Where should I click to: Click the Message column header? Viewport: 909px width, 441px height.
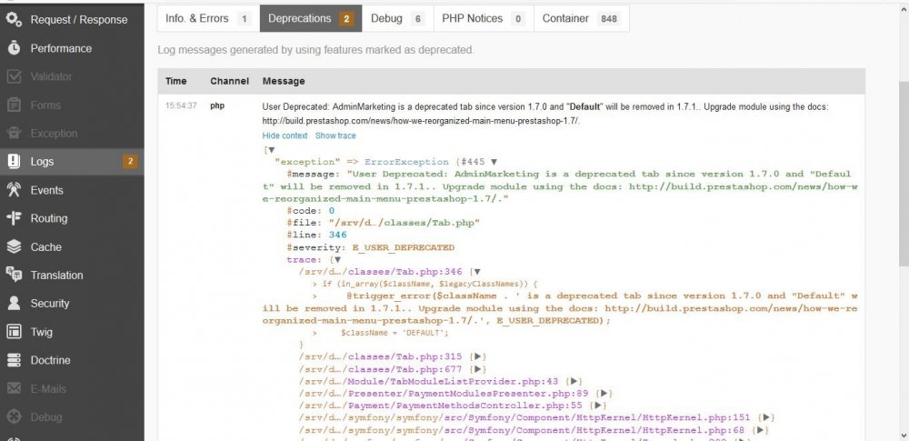[x=284, y=81]
